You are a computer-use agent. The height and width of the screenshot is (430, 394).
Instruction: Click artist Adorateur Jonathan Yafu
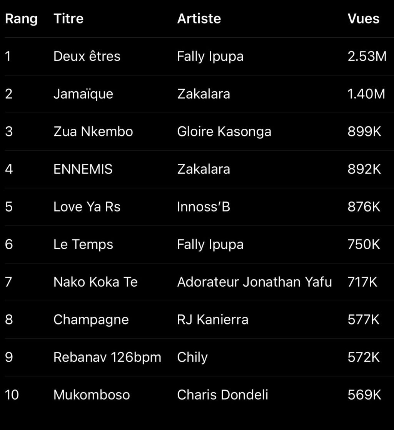pos(254,282)
